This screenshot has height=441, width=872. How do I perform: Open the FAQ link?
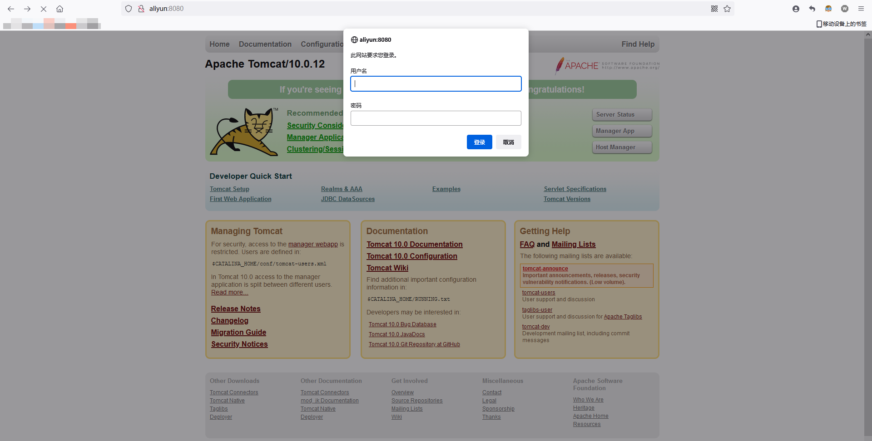pos(527,244)
